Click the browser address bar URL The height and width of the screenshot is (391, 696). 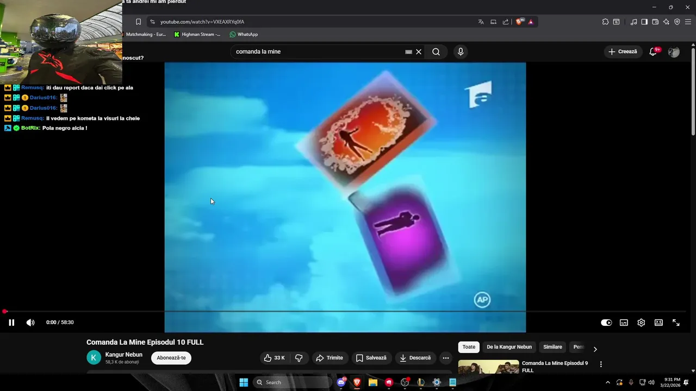202,22
